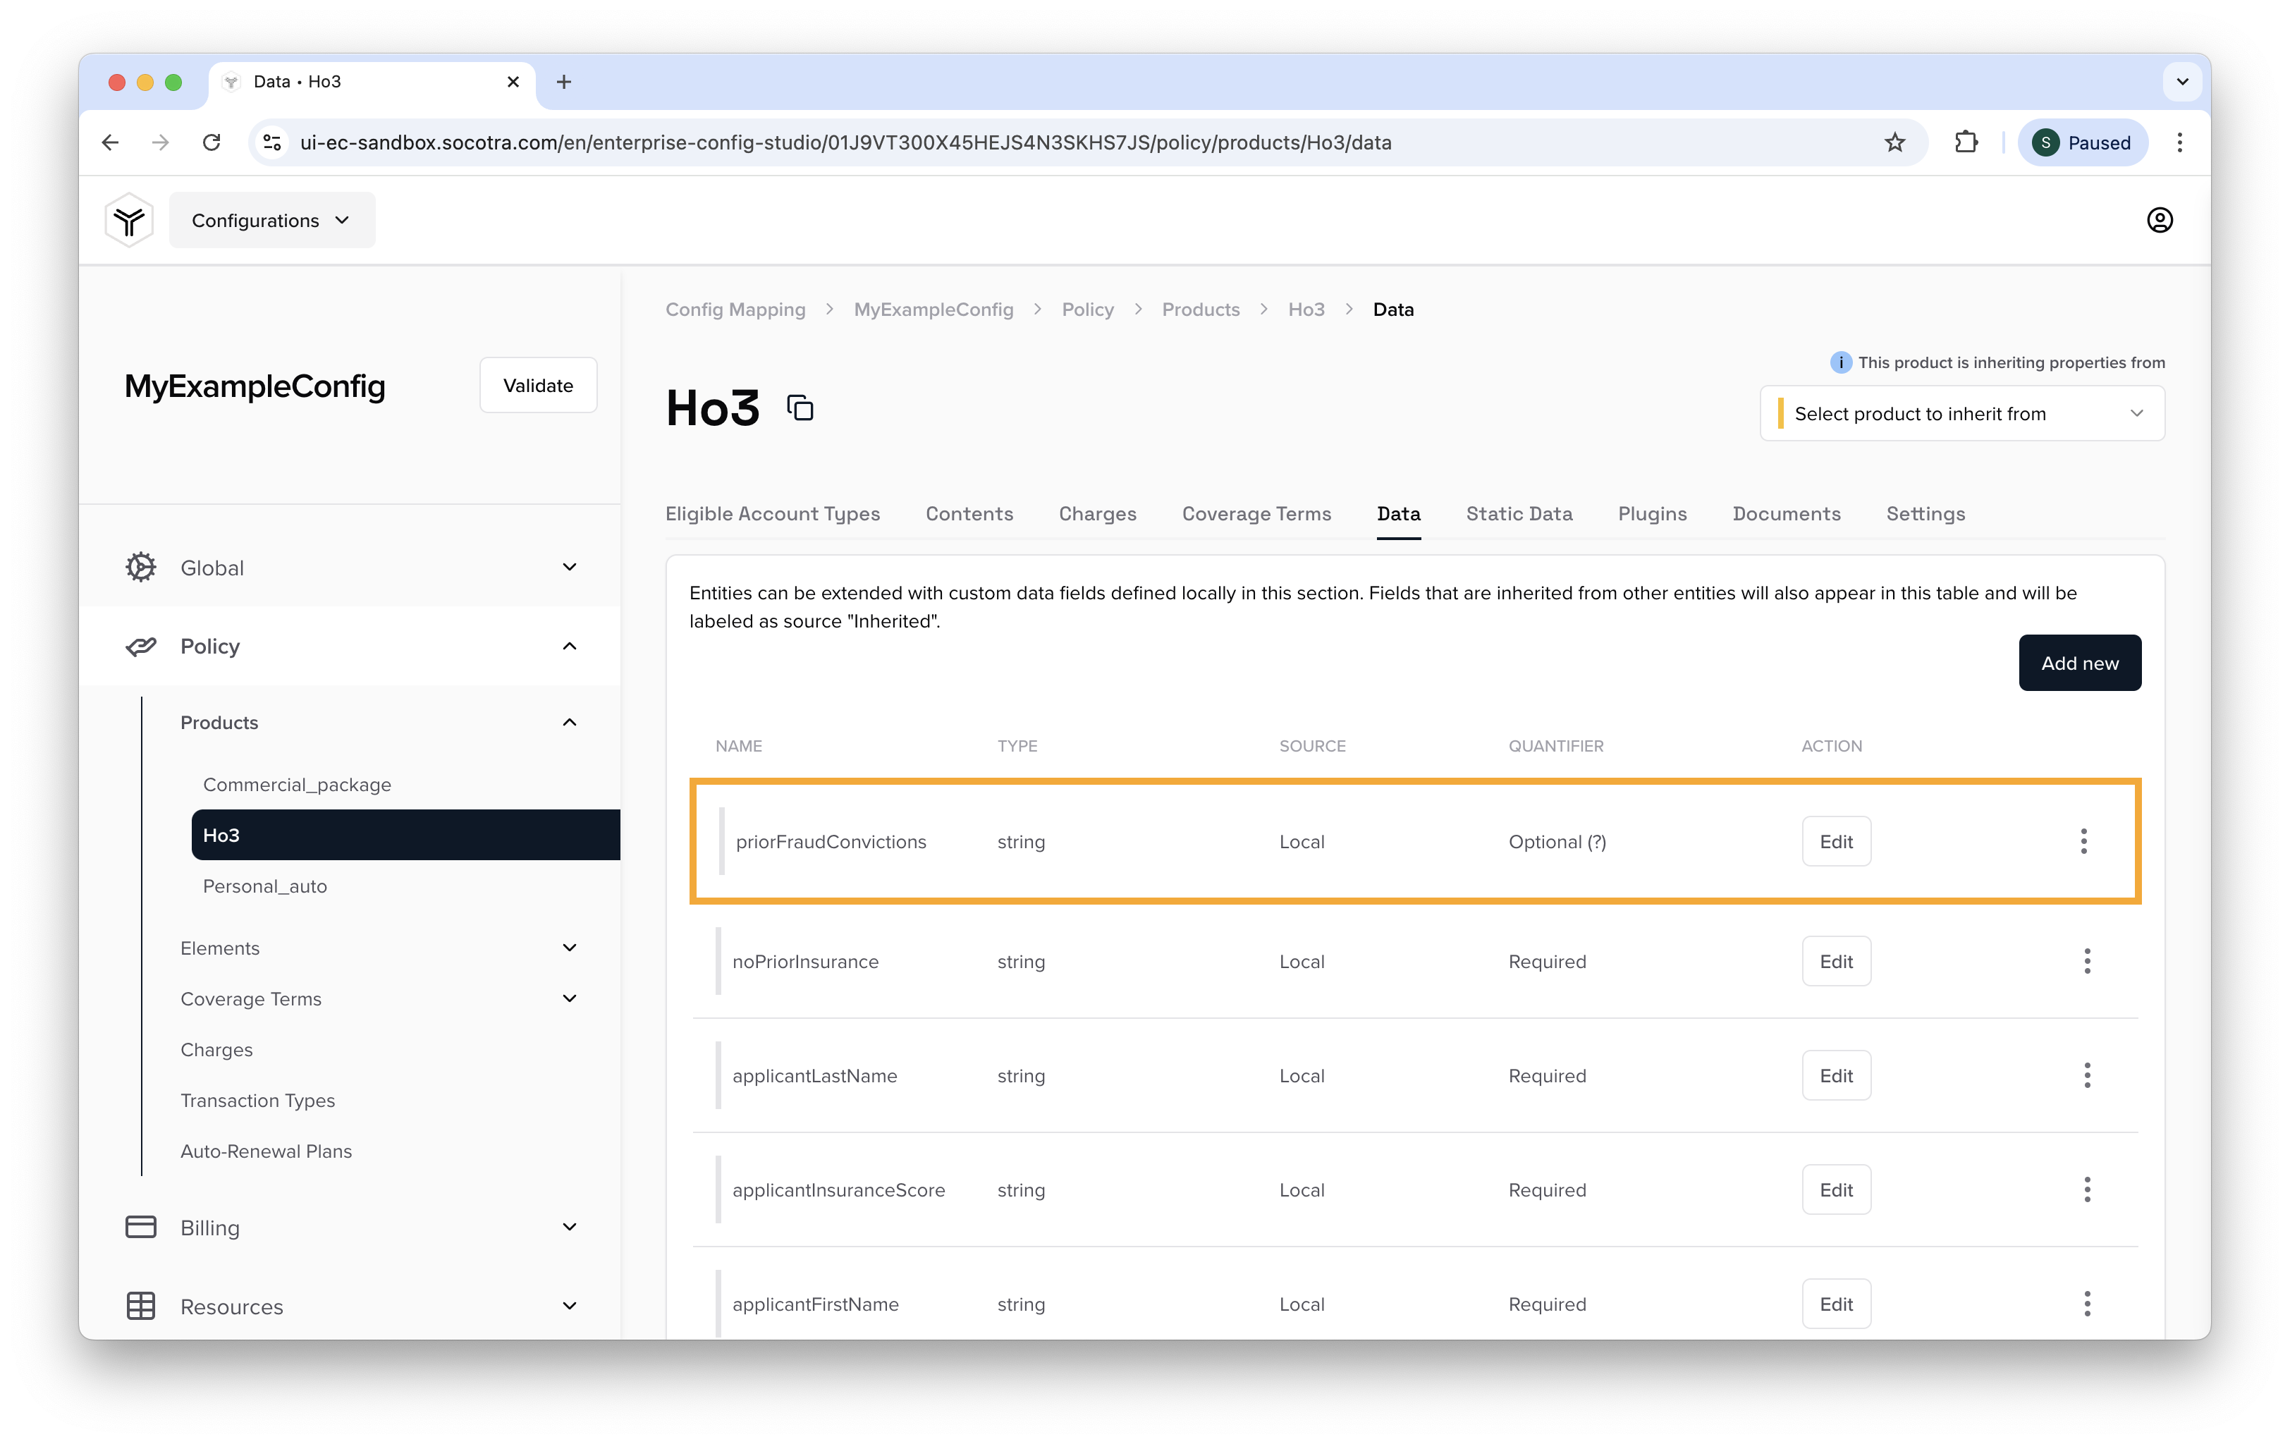Click the inheritance info icon
Image resolution: width=2290 pixels, height=1444 pixels.
point(1840,362)
